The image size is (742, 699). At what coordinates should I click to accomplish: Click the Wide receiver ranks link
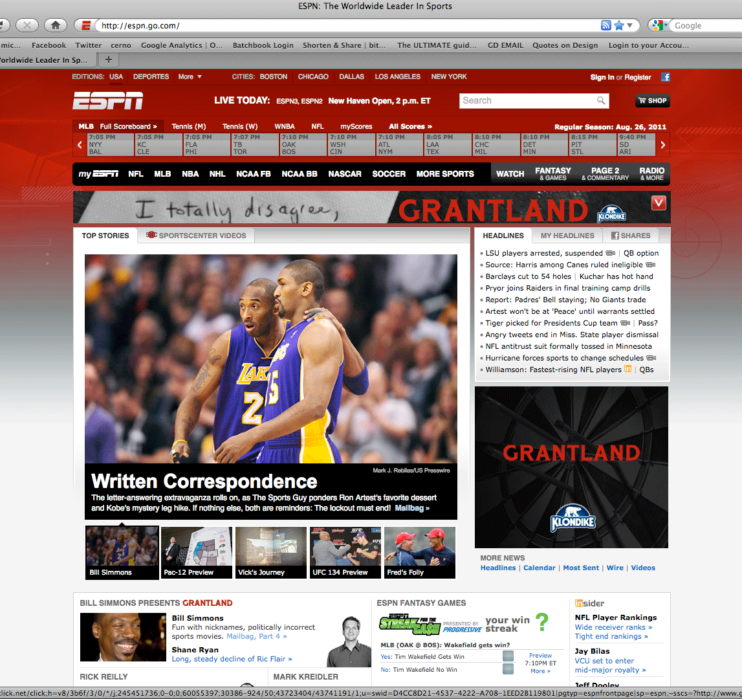613,627
